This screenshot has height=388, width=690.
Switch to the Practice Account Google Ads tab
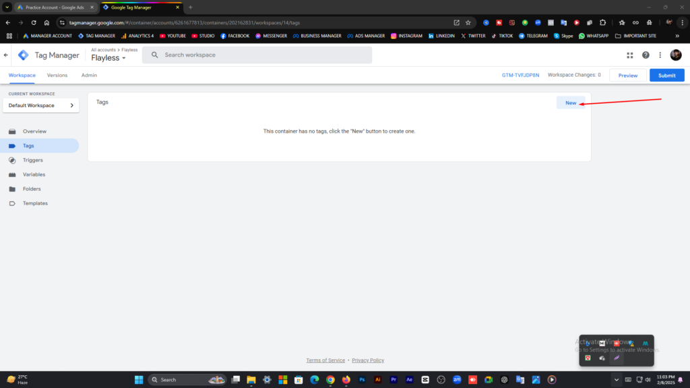55,7
